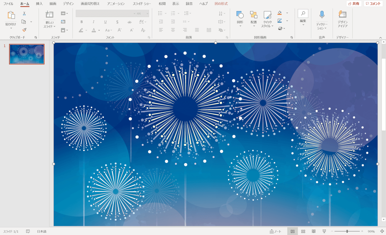Click the Shape Outline pen
This screenshot has width=386, height=235.
[x=280, y=21]
